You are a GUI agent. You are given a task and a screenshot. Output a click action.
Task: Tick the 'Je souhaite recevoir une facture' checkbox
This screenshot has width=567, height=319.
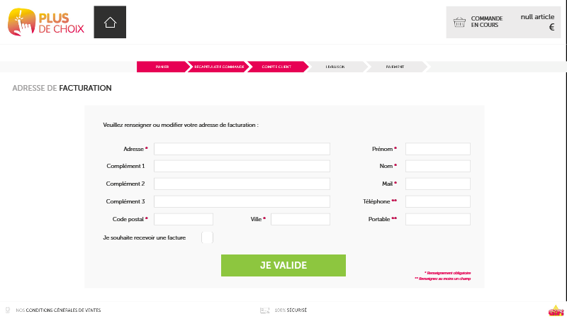click(x=207, y=237)
